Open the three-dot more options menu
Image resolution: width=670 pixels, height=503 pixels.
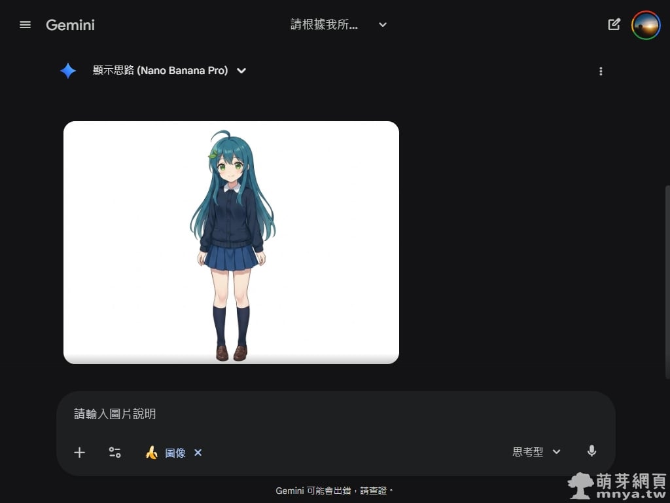pos(601,71)
